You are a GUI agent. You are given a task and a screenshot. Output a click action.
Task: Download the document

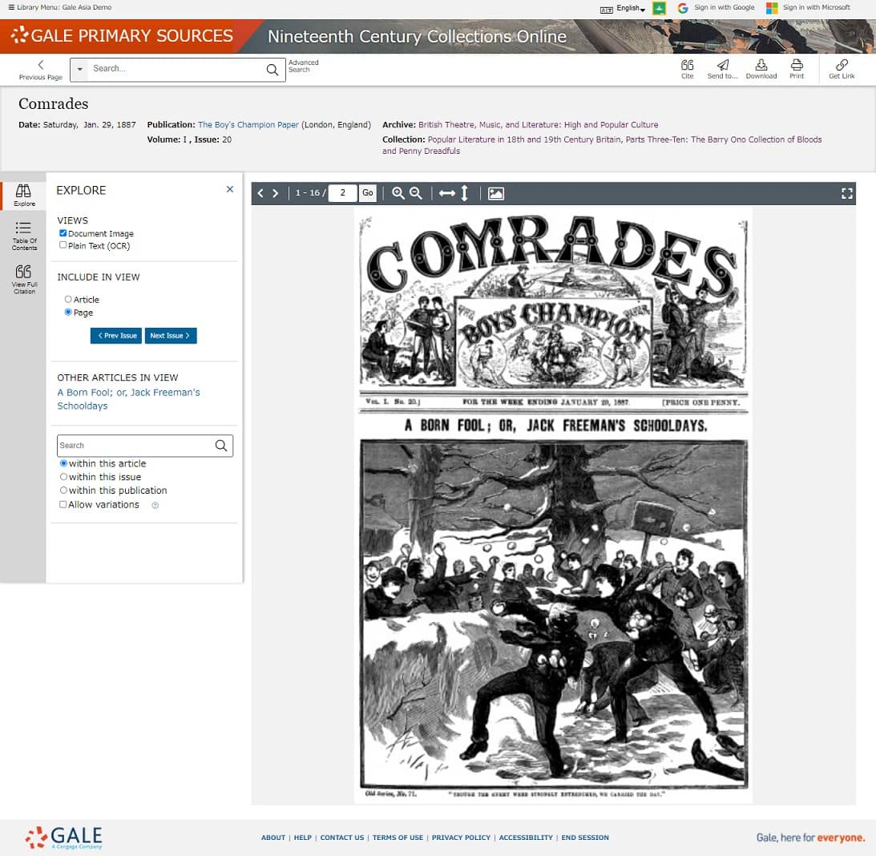point(761,69)
